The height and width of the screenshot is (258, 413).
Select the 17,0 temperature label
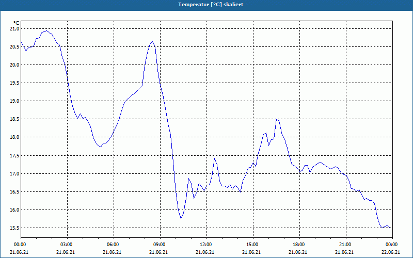tap(15, 174)
